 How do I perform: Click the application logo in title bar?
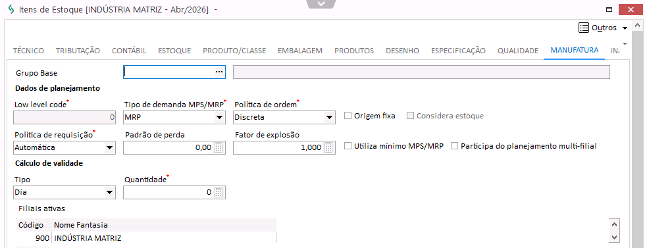(11, 9)
